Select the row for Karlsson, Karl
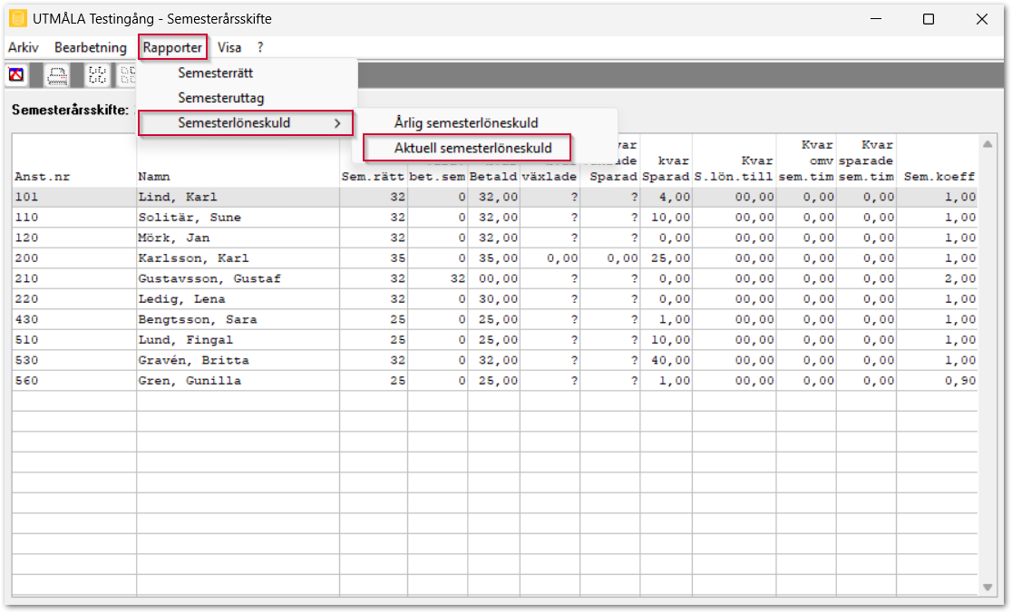The width and height of the screenshot is (1012, 613). click(494, 258)
